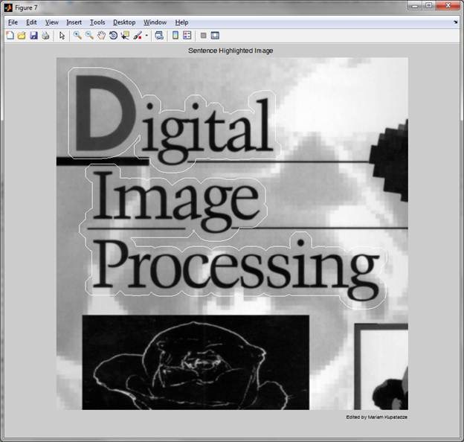Select the Rotate 3D tool
This screenshot has height=442, width=464.
[x=113, y=35]
